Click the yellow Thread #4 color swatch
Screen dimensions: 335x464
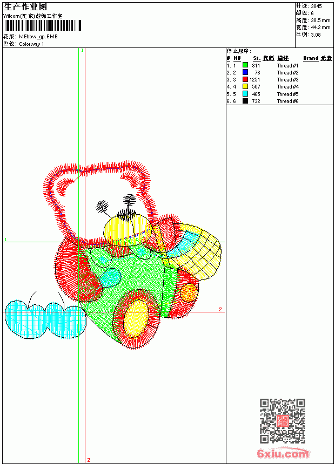pyautogui.click(x=245, y=86)
